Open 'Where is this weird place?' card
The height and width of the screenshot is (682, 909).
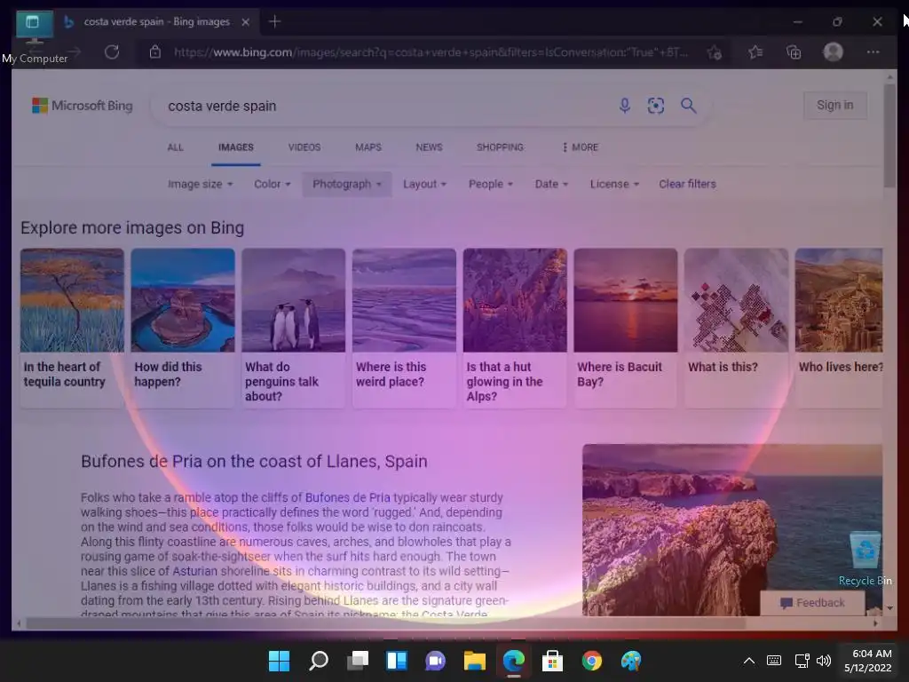(x=404, y=328)
